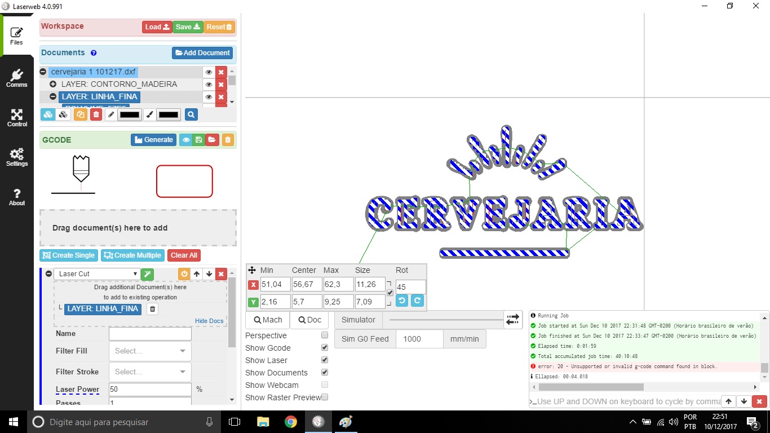The width and height of the screenshot is (770, 433).
Task: Open the Documents help icon
Action: pyautogui.click(x=94, y=53)
